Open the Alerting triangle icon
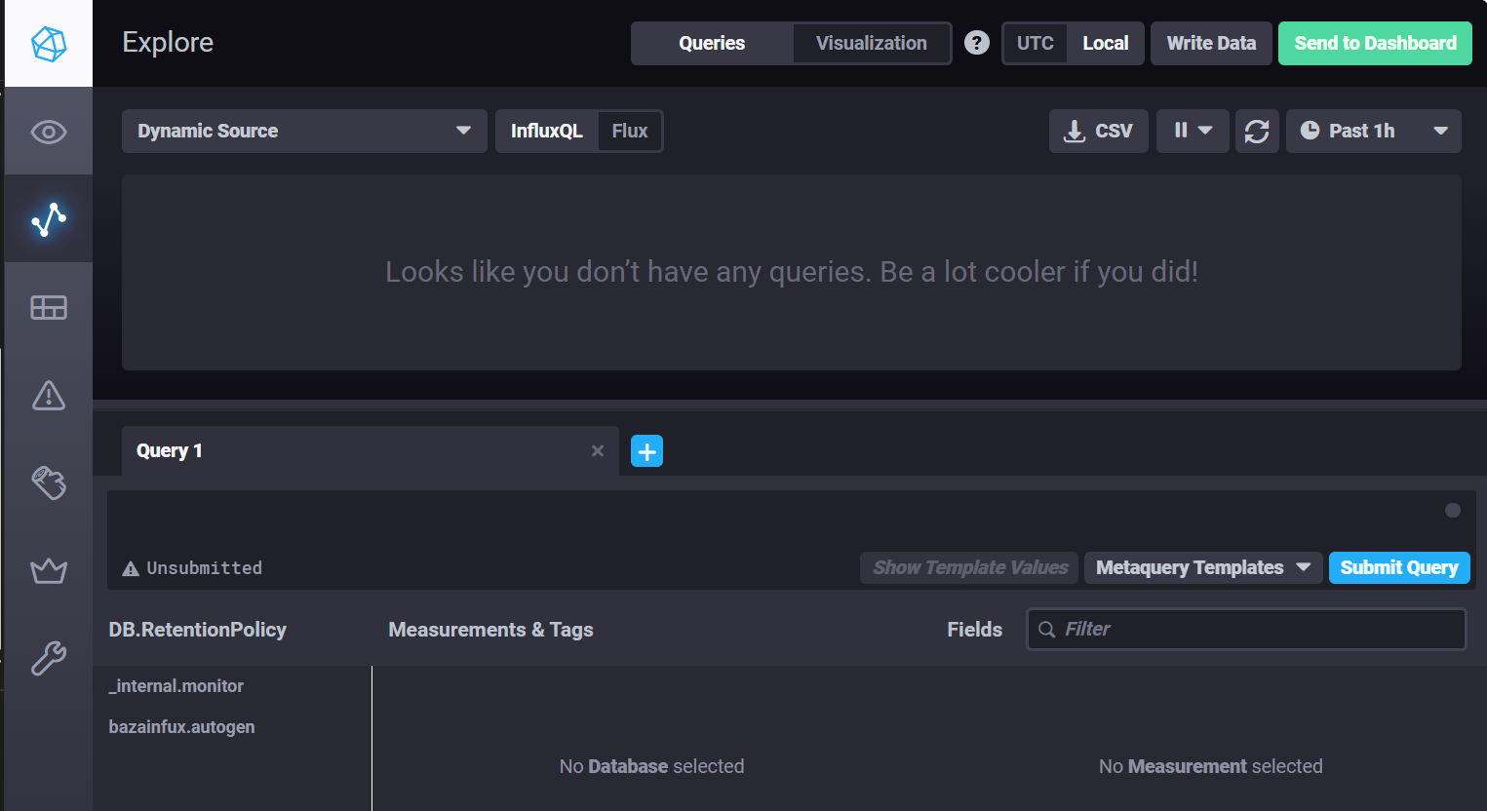 coord(49,396)
